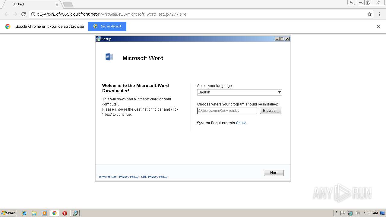This screenshot has height=217, width=386.
Task: Open Chrome customize menu icon
Action: (x=379, y=14)
